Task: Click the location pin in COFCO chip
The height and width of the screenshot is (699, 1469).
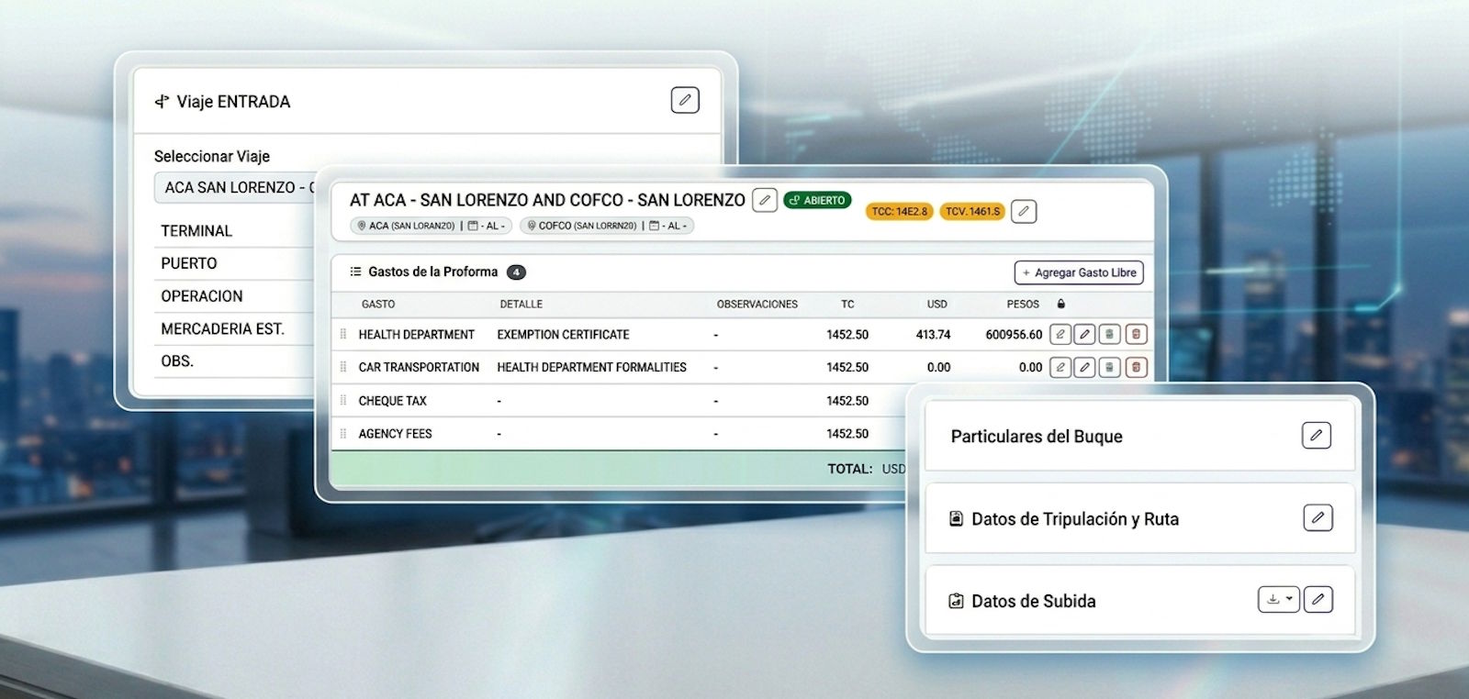Action: [532, 226]
